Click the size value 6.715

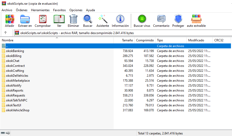[129, 76]
